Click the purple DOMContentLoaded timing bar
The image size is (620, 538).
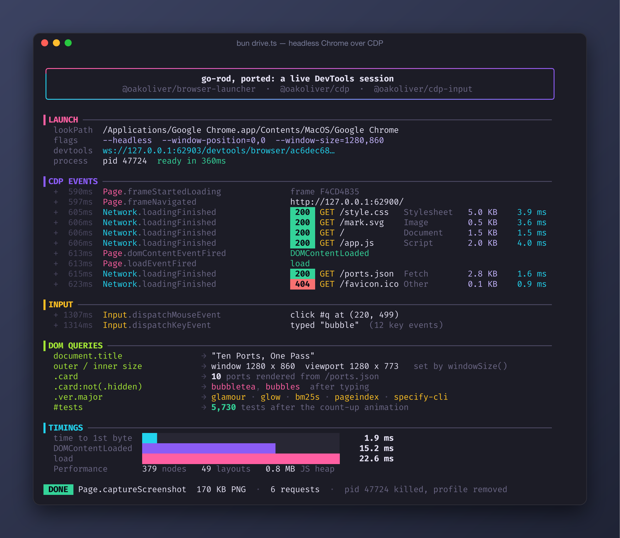pos(209,448)
